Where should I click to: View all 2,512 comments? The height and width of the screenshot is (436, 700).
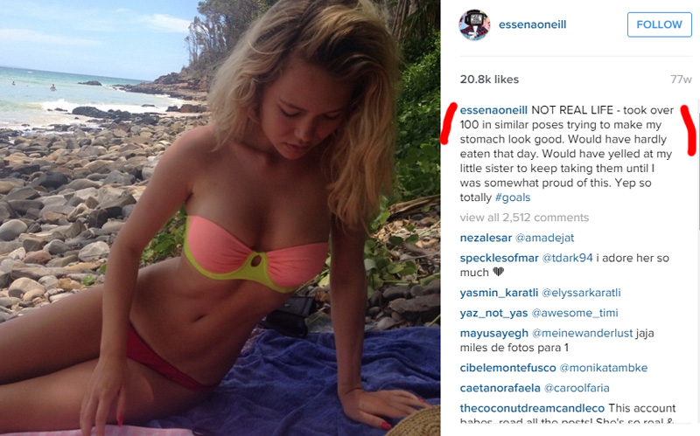pyautogui.click(x=524, y=218)
